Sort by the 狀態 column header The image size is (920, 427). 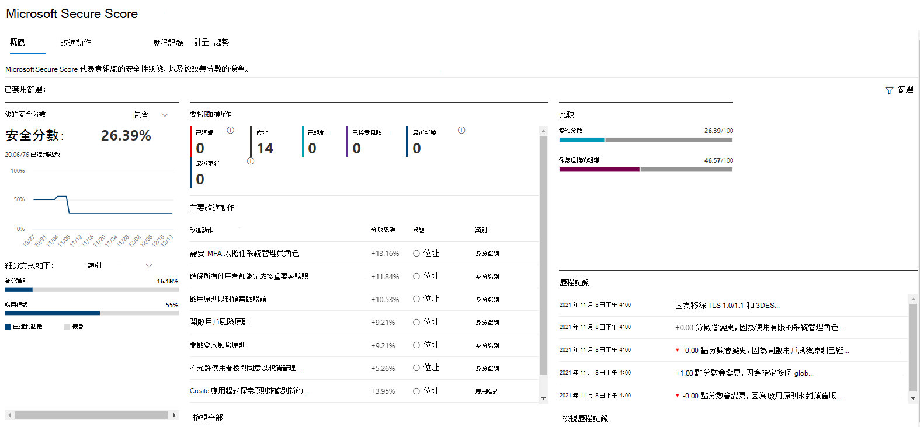[x=419, y=230]
